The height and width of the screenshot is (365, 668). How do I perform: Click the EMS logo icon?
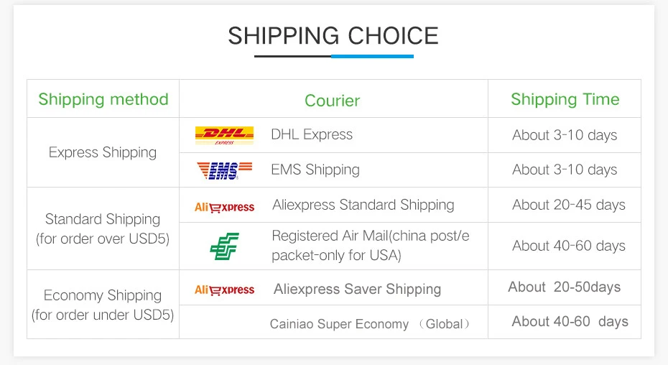(224, 170)
